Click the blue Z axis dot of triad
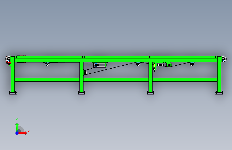 tap(17, 133)
